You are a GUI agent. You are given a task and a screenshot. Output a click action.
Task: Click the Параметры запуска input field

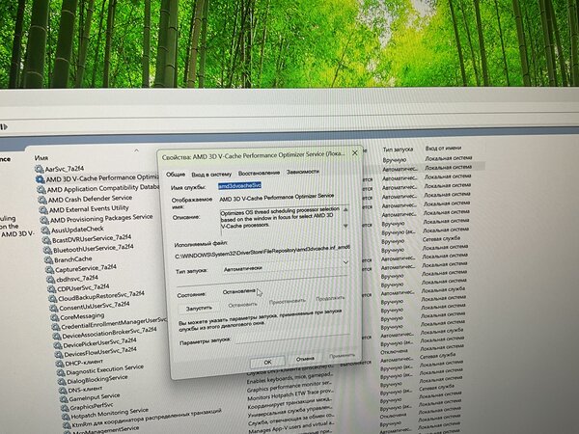tap(292, 338)
